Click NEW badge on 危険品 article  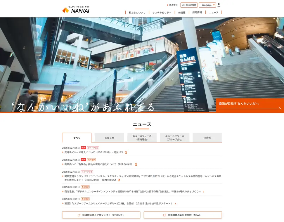click(84, 160)
